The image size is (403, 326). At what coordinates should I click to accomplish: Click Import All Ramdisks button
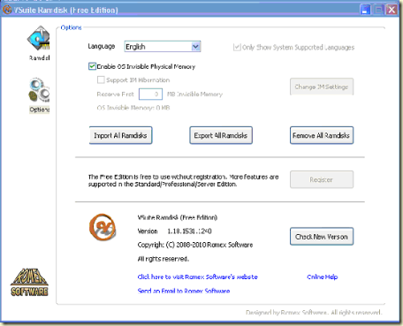[x=120, y=135]
